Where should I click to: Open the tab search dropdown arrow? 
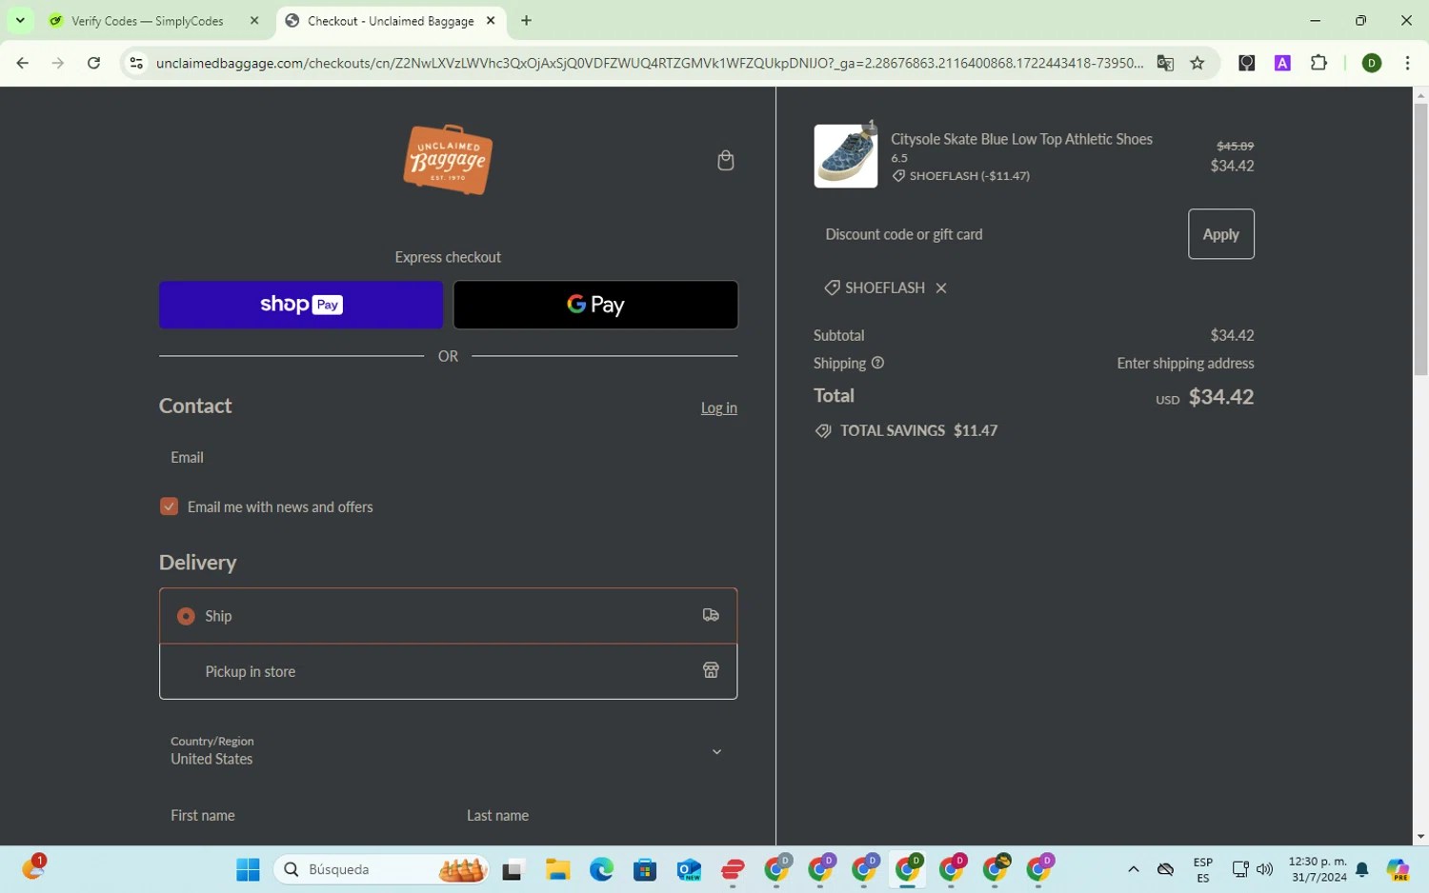(20, 20)
